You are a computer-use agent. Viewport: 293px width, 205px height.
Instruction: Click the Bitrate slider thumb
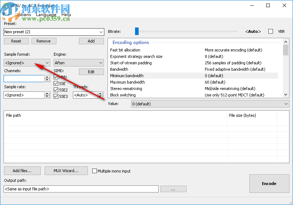(137, 31)
